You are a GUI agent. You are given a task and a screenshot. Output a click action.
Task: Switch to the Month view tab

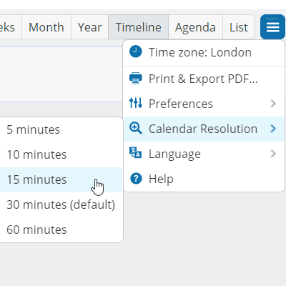click(x=46, y=27)
